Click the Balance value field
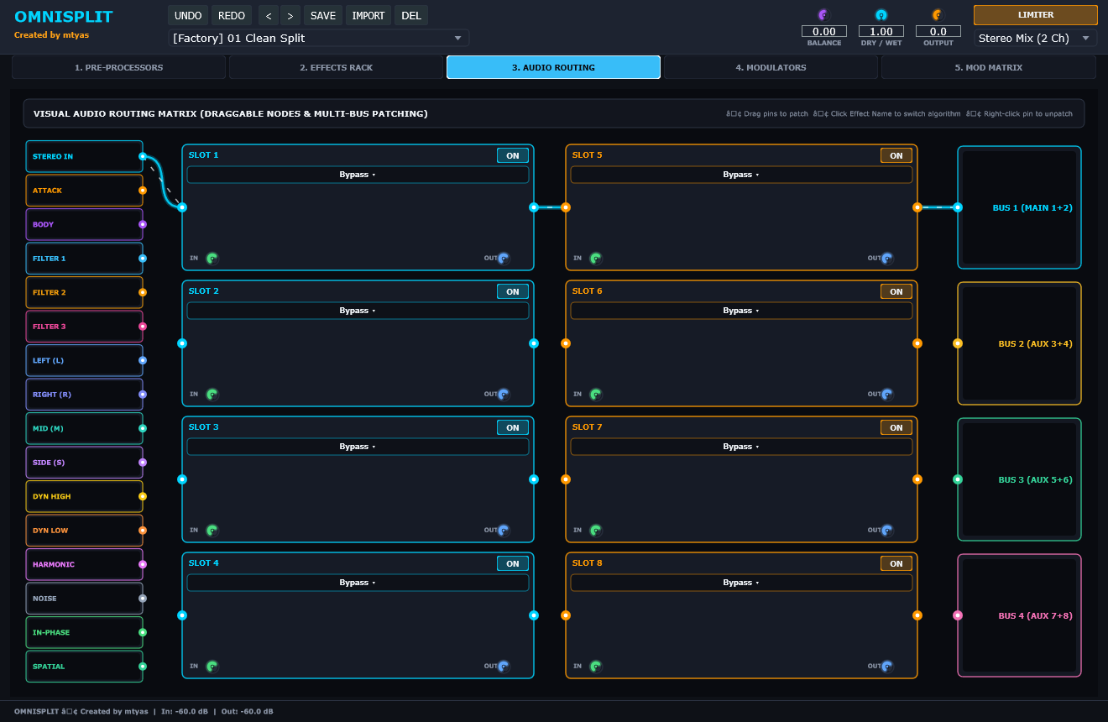 point(823,32)
